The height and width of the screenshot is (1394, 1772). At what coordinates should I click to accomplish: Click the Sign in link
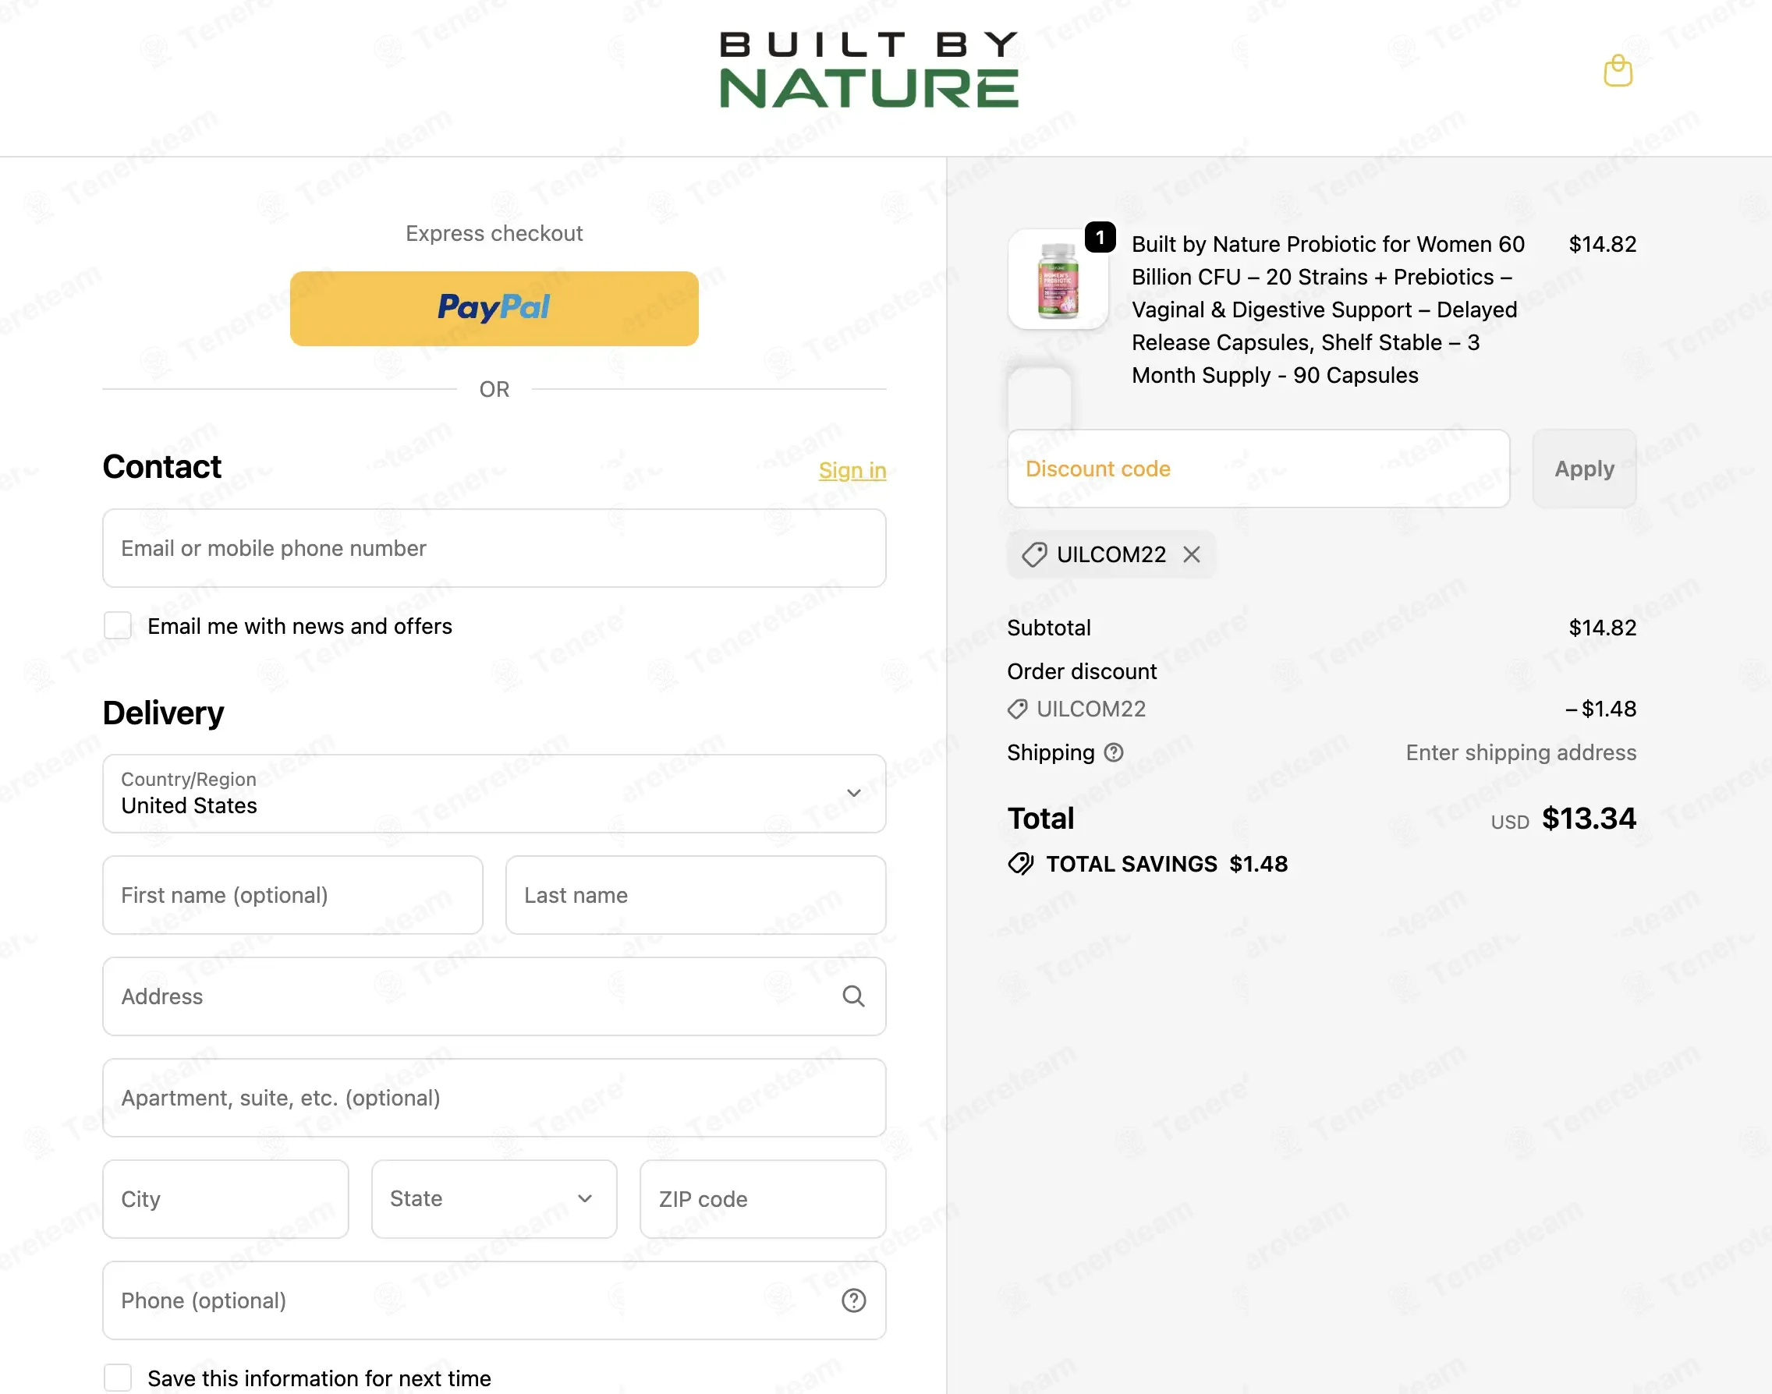tap(852, 470)
